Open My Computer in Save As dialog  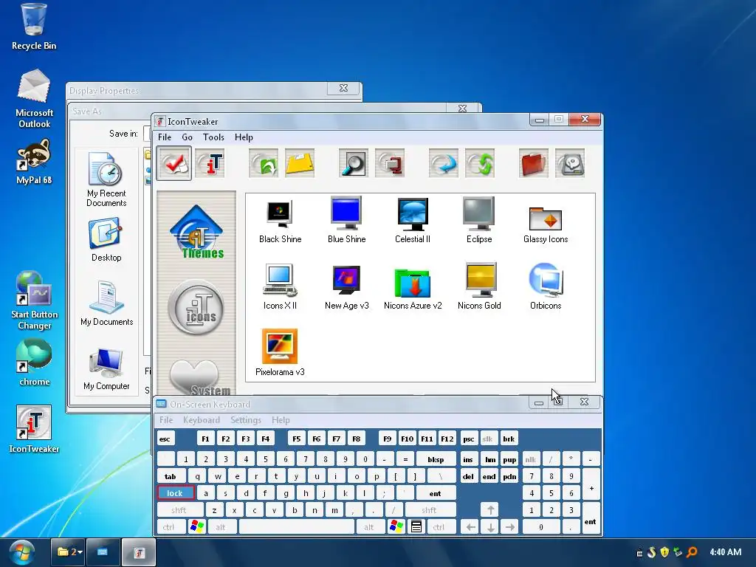106,369
